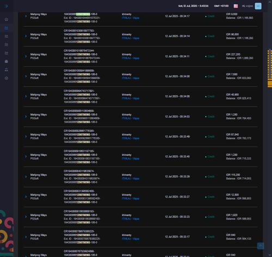
Task: Expand the row dated 05:33:29
Action: [26, 176]
